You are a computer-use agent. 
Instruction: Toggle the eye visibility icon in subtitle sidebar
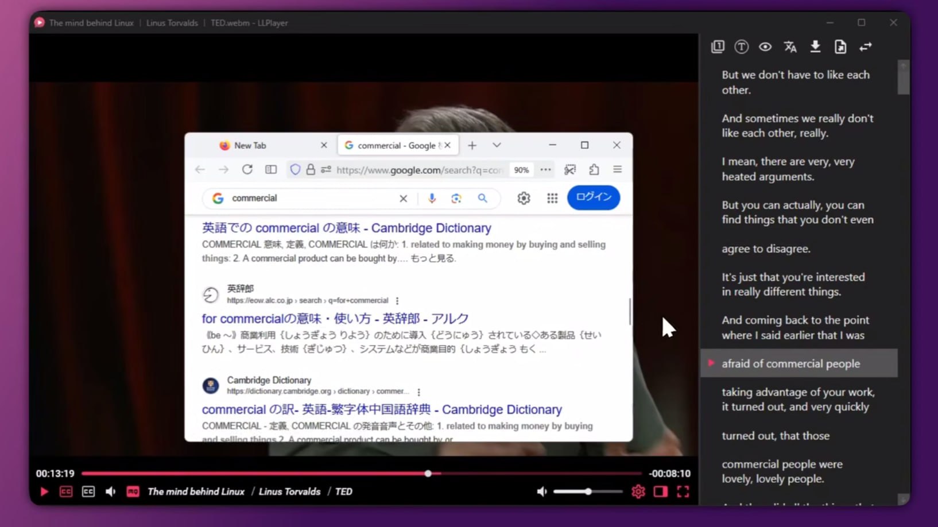tap(765, 47)
